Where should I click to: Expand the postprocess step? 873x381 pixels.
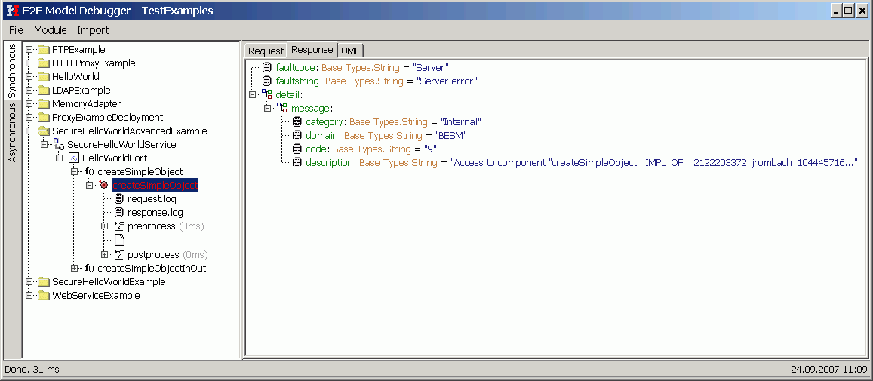coord(104,254)
